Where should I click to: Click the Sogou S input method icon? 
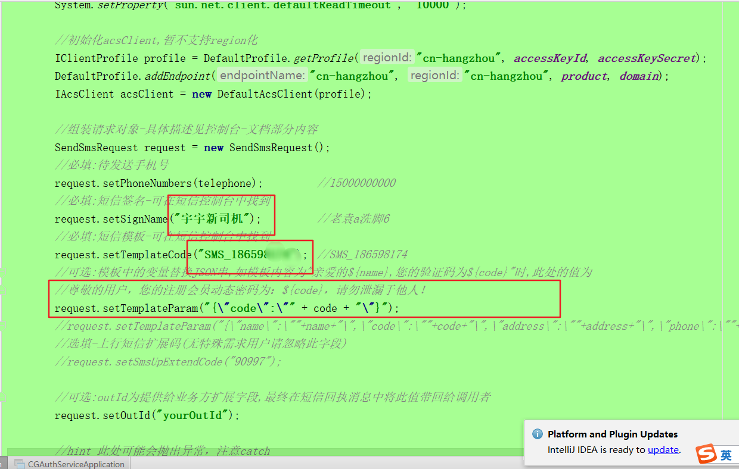coord(706,455)
